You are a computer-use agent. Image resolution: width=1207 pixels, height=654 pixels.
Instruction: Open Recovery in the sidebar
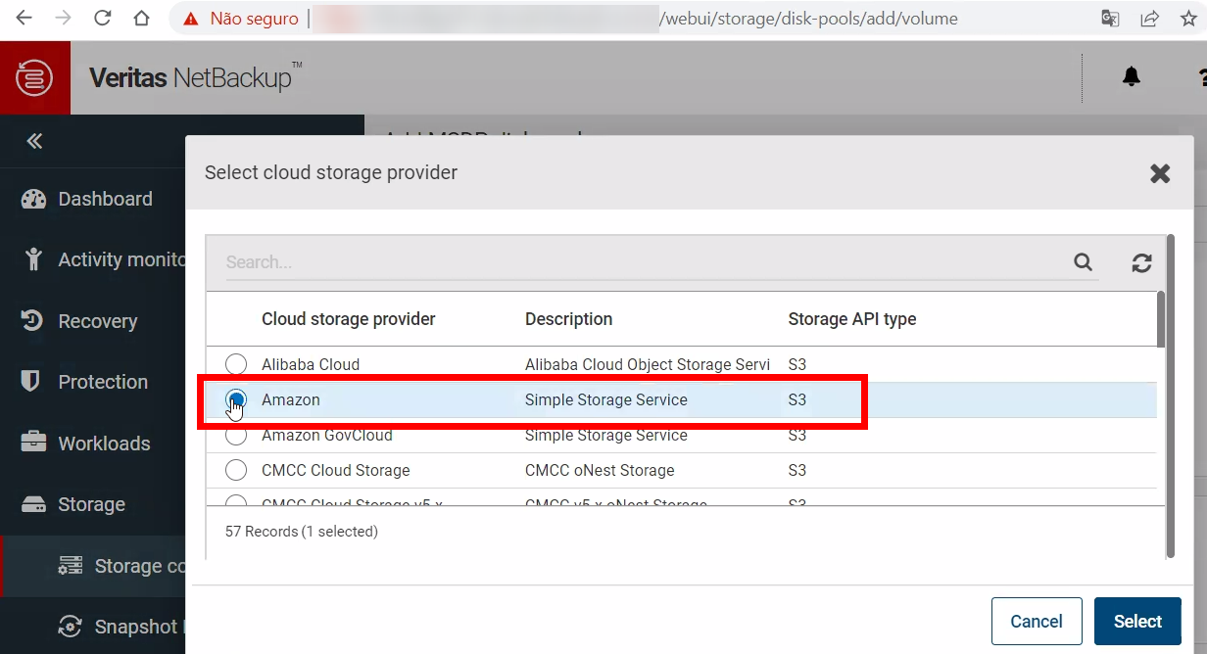(97, 321)
